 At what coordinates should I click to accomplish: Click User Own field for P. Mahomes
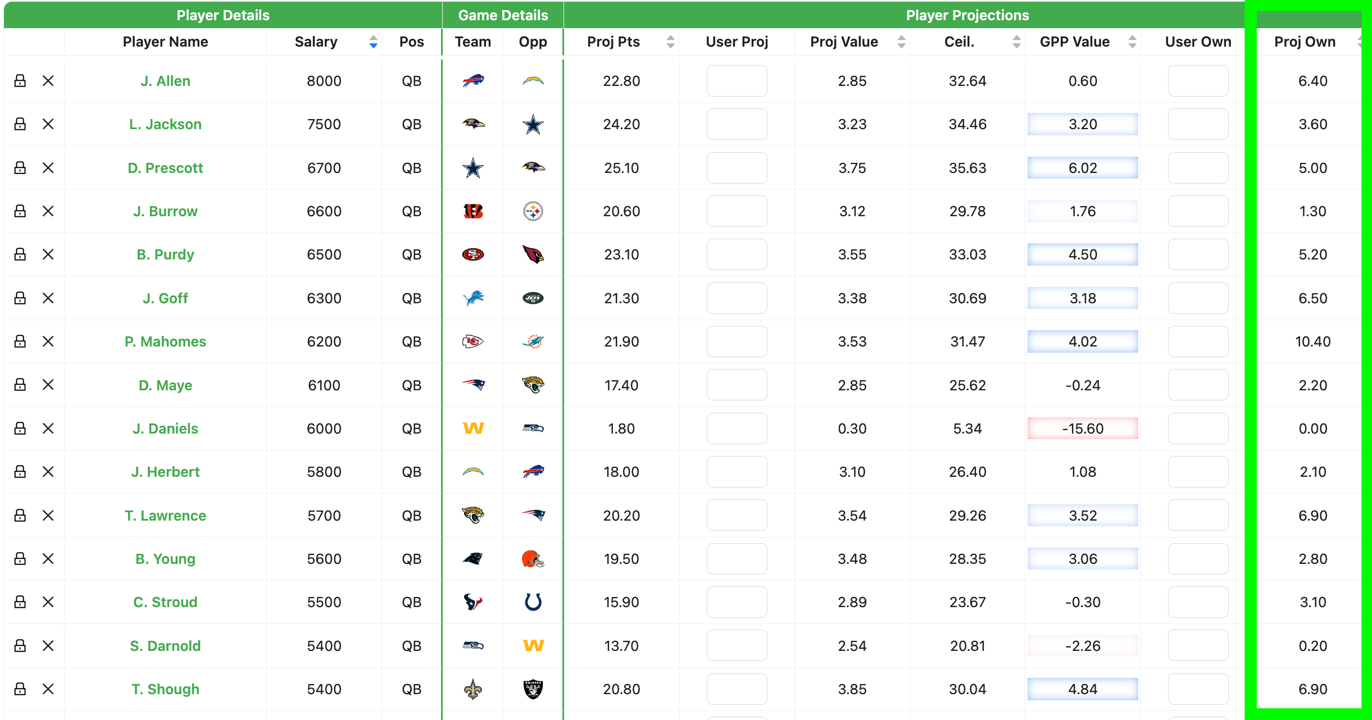pyautogui.click(x=1198, y=341)
